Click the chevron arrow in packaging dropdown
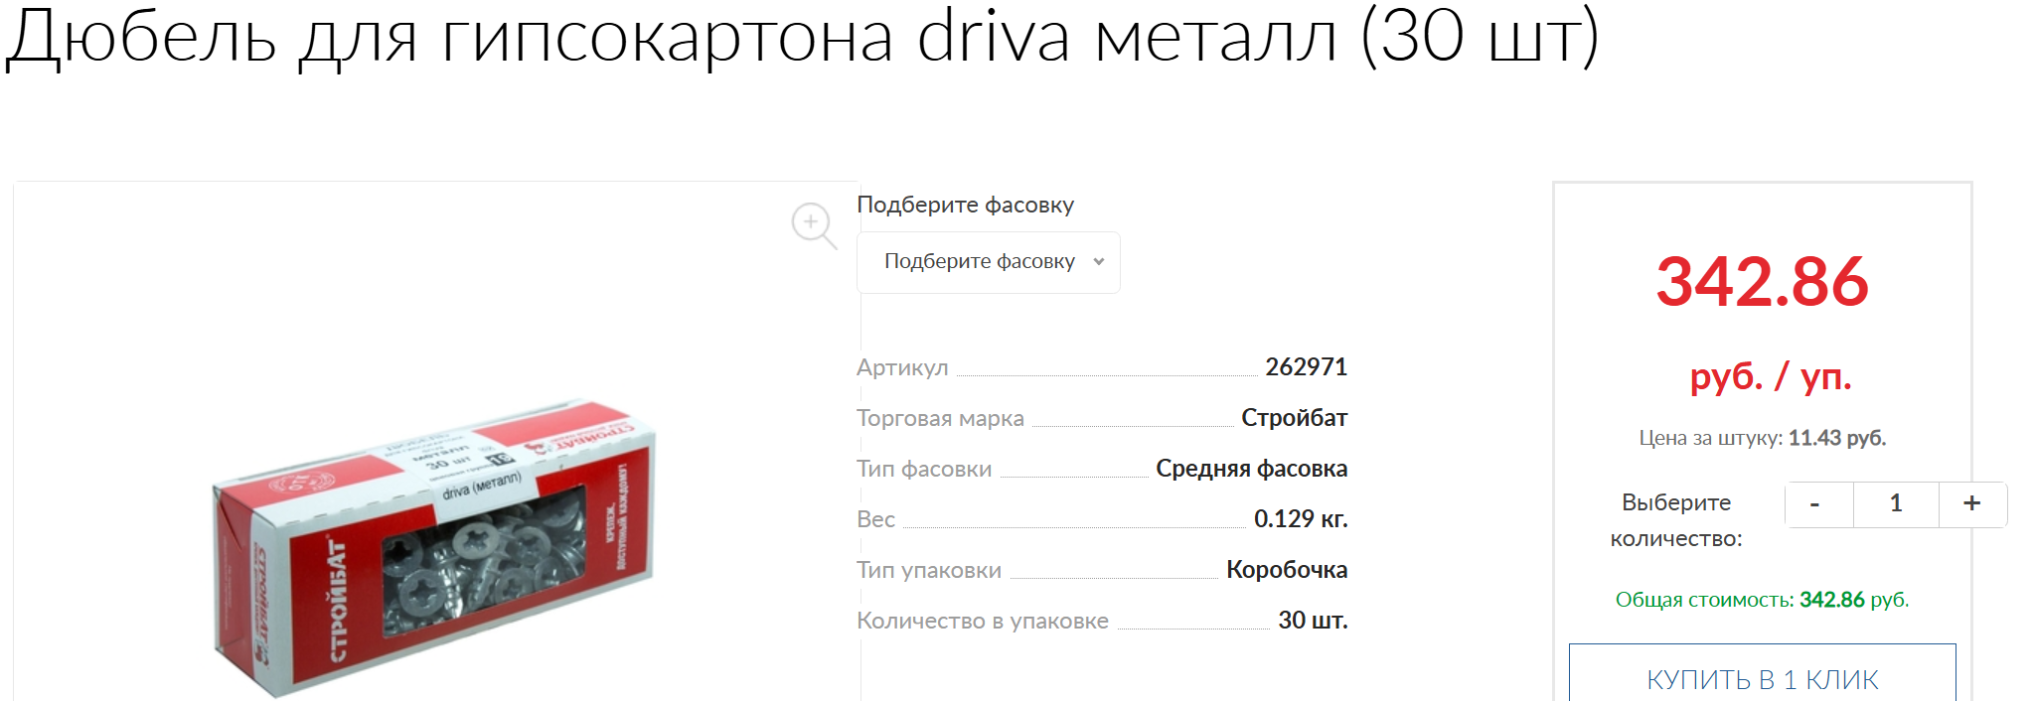Screen dimensions: 2033x701 pos(1099,262)
